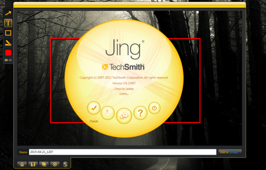Click the Name input field
This screenshot has width=266, height=170.
pyautogui.click(x=122, y=152)
